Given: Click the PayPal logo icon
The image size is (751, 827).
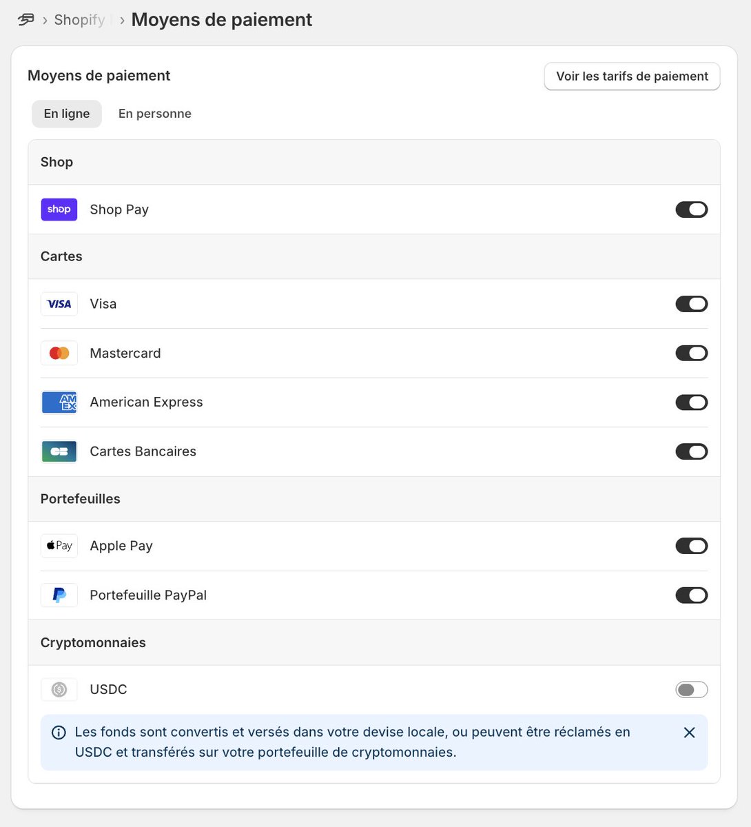Looking at the screenshot, I should [x=59, y=595].
